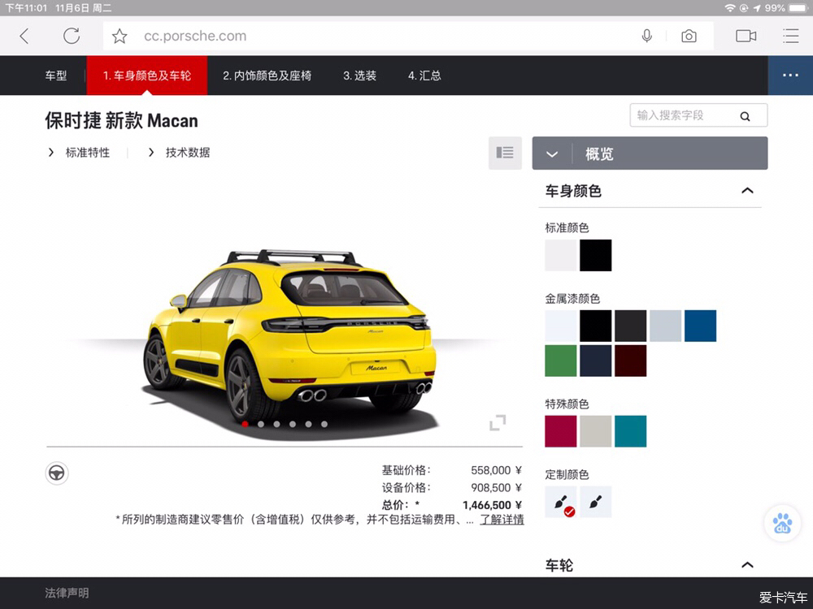Click the search magnifier icon
The height and width of the screenshot is (609, 813).
pos(745,116)
